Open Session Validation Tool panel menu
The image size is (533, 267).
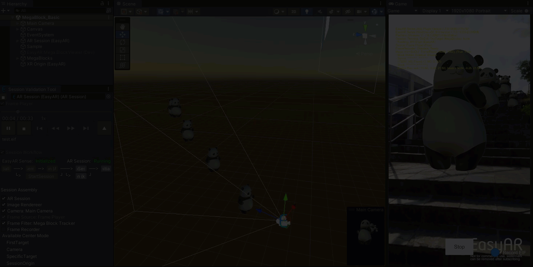tap(108, 89)
